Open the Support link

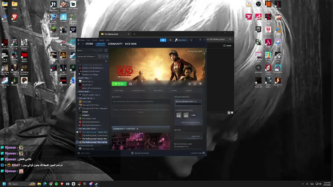tap(189, 90)
